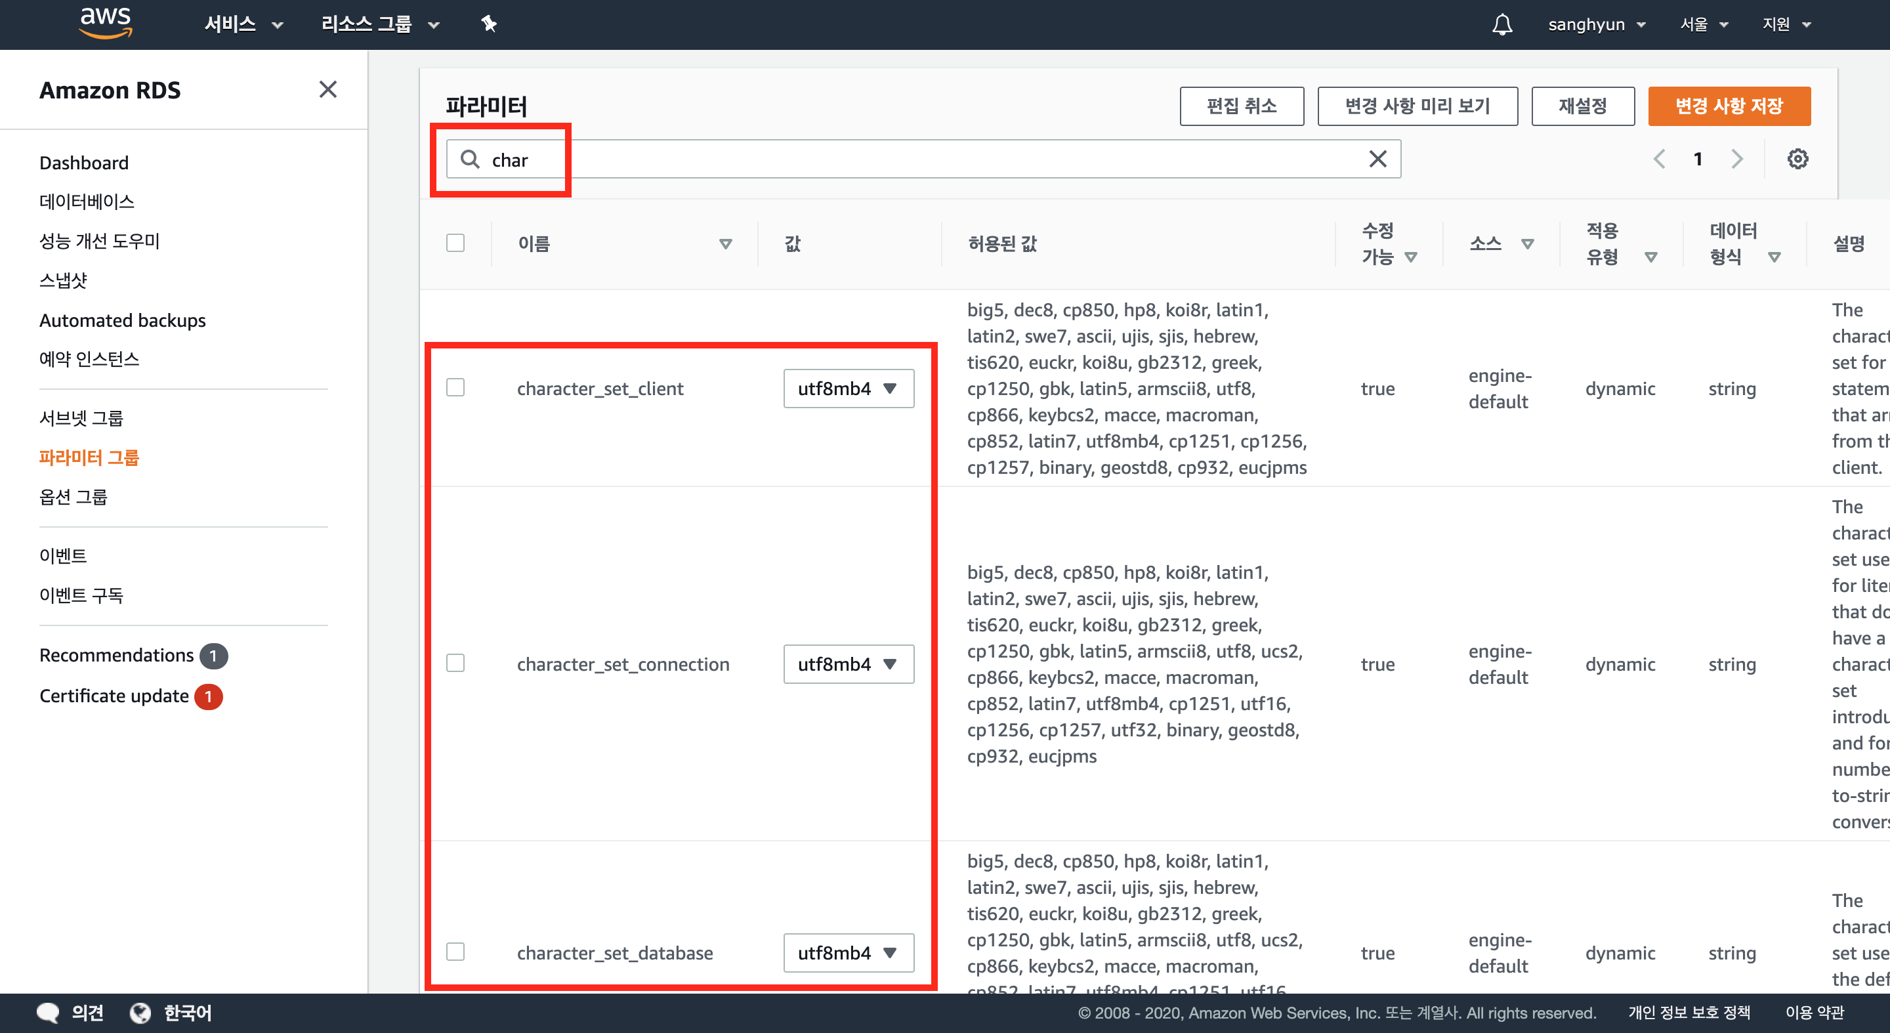The image size is (1890, 1033).
Task: Clear the char search with X icon
Action: 1377,159
